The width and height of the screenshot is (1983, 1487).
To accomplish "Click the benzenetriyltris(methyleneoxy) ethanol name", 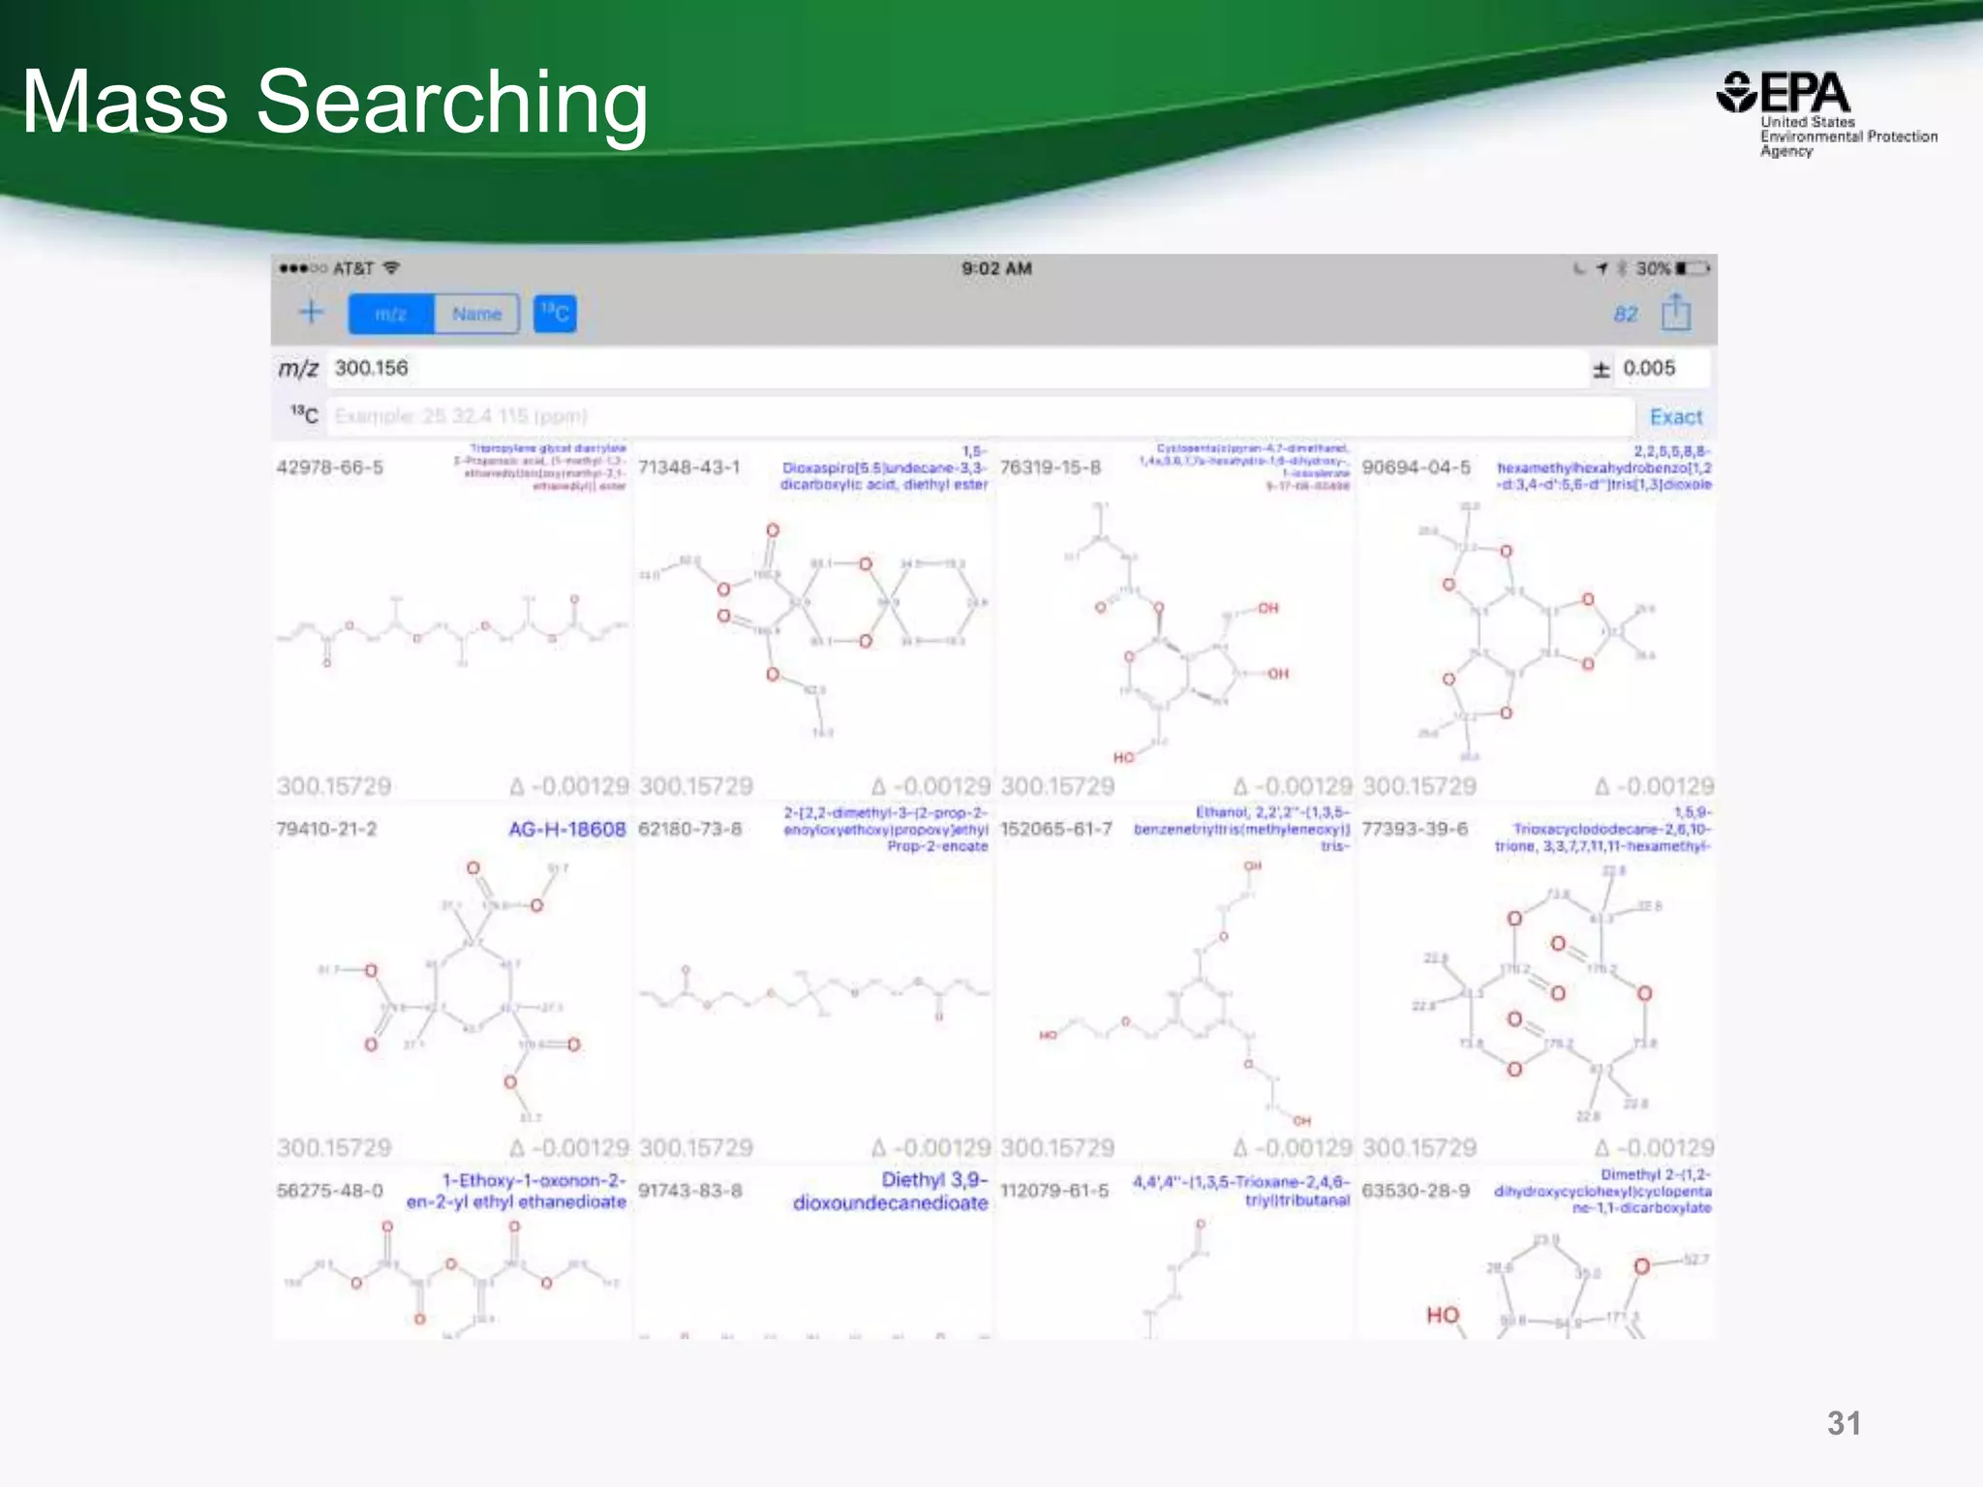I will tap(1241, 830).
